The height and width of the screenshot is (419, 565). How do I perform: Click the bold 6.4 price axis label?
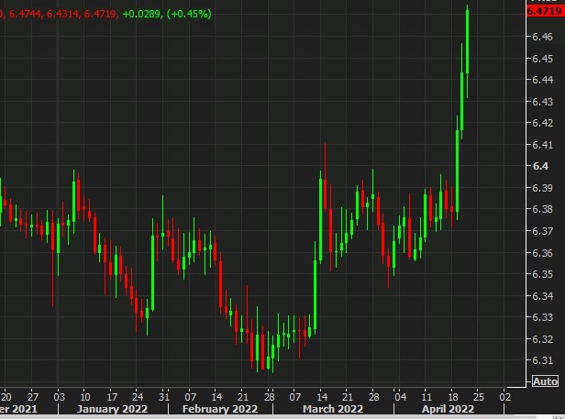coord(540,166)
